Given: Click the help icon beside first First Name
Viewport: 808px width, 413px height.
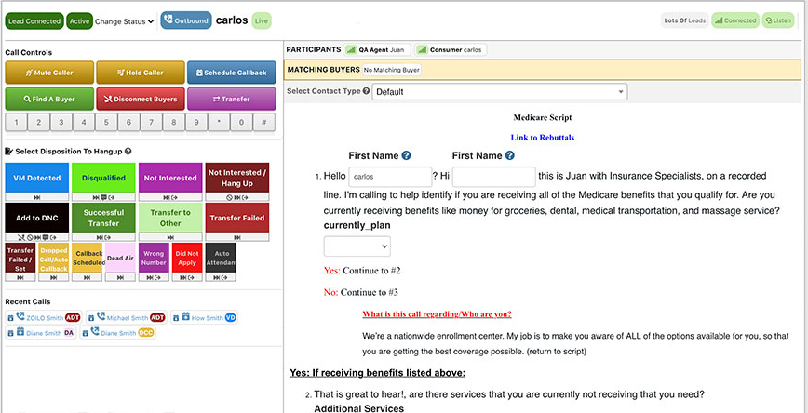Looking at the screenshot, I should tap(406, 155).
